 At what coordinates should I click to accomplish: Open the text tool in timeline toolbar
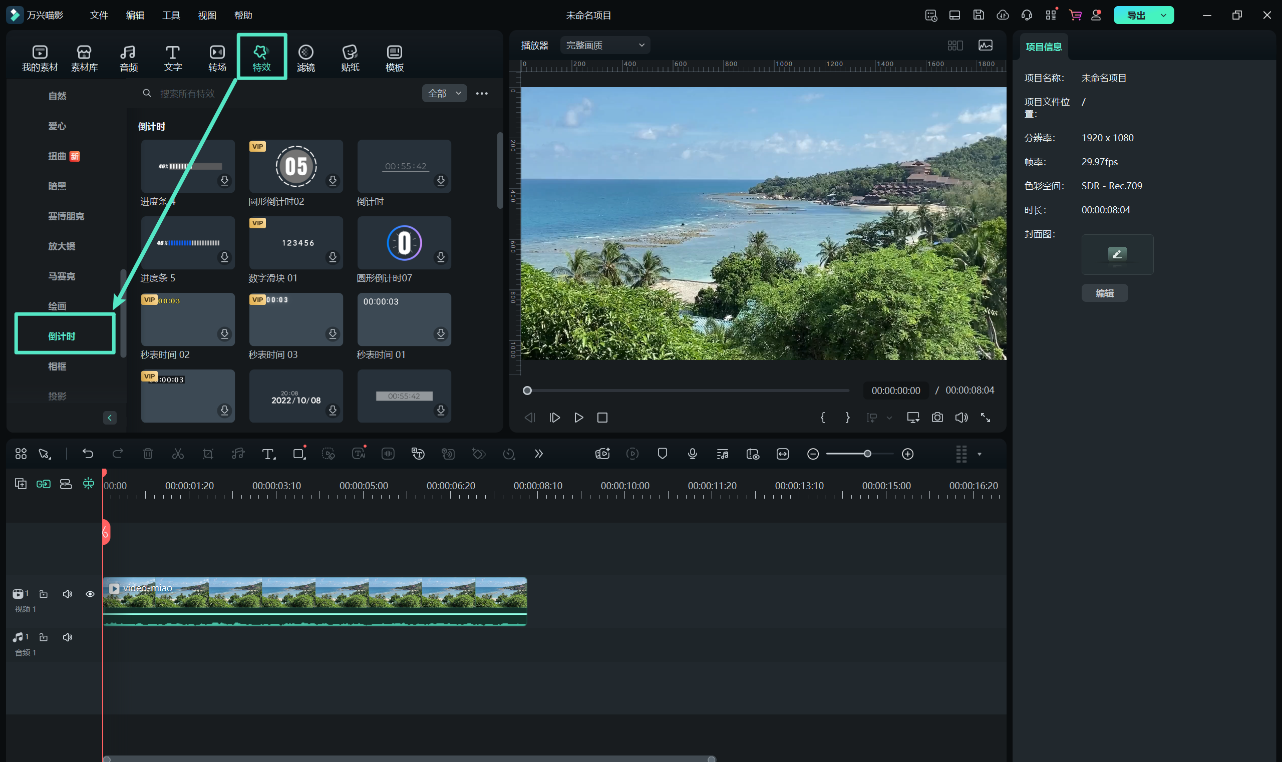[x=268, y=454]
